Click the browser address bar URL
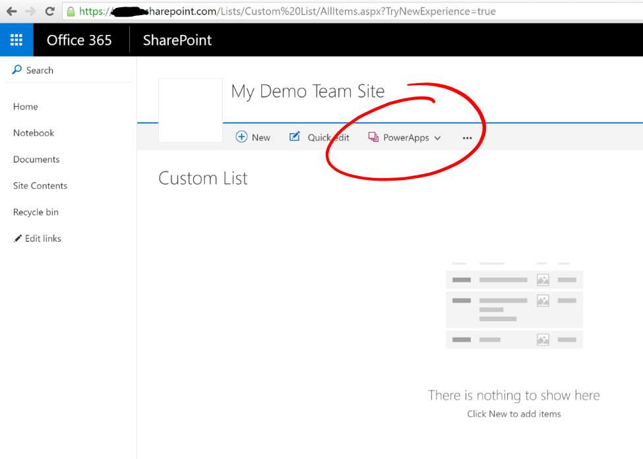 coord(287,11)
